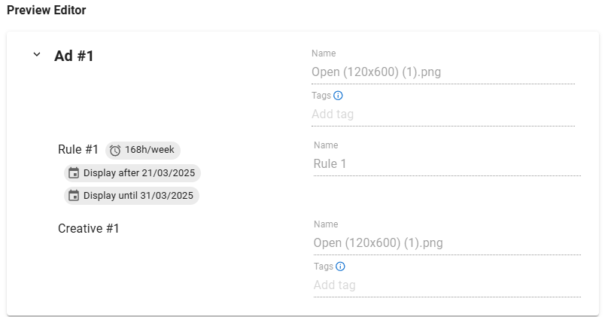Open the Display after 21/03/2025 chip

(x=132, y=173)
